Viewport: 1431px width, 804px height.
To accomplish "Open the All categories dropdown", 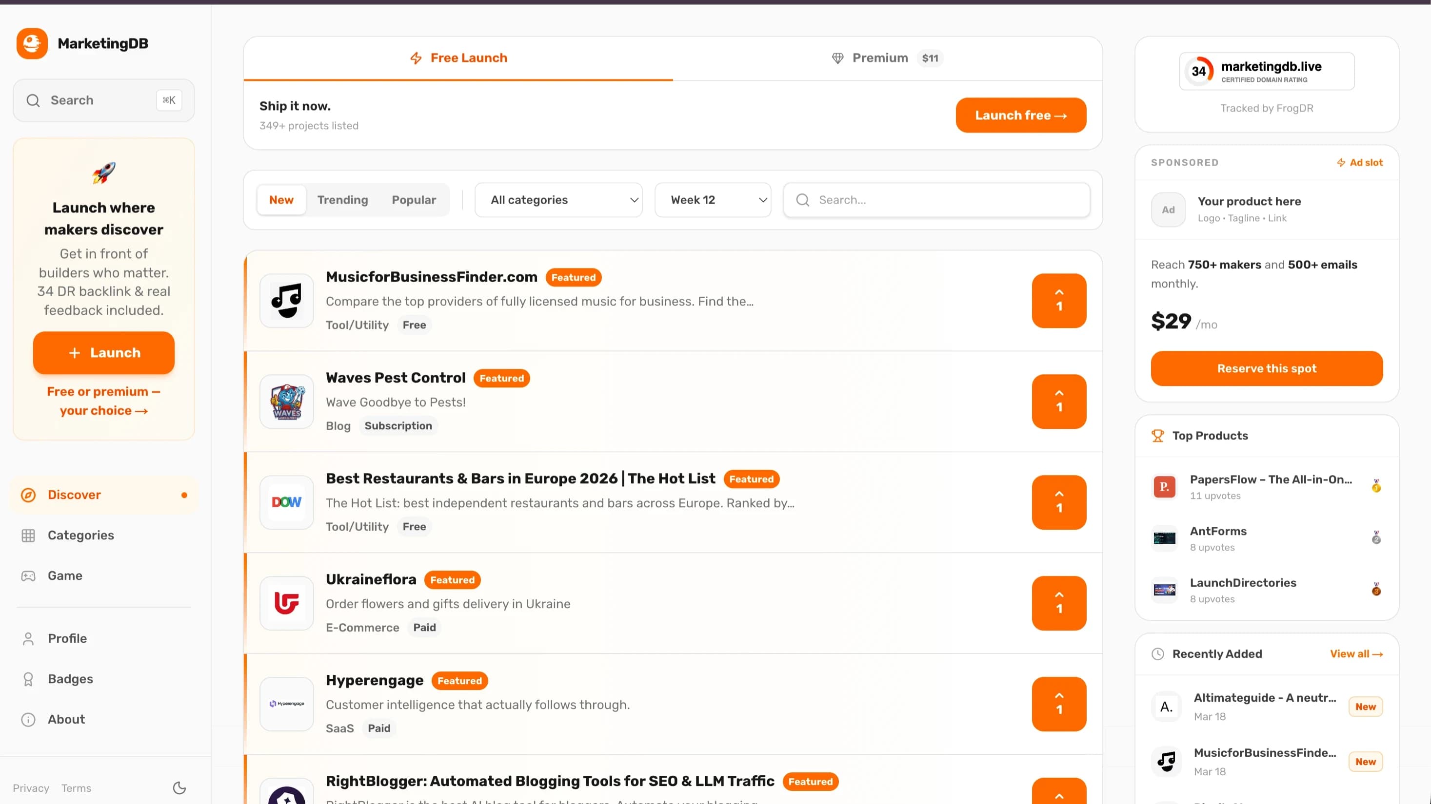I will [x=558, y=200].
